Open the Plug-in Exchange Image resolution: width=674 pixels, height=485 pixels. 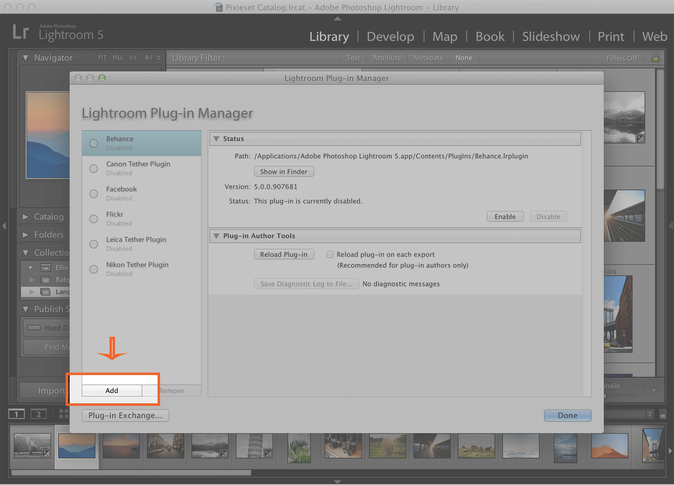pyautogui.click(x=125, y=416)
